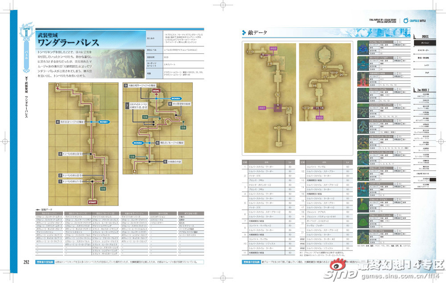Click the blue BOSS2 tag

[138, 143]
